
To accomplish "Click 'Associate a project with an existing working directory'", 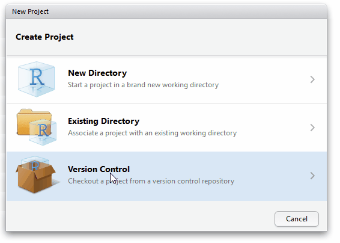I will (x=153, y=133).
